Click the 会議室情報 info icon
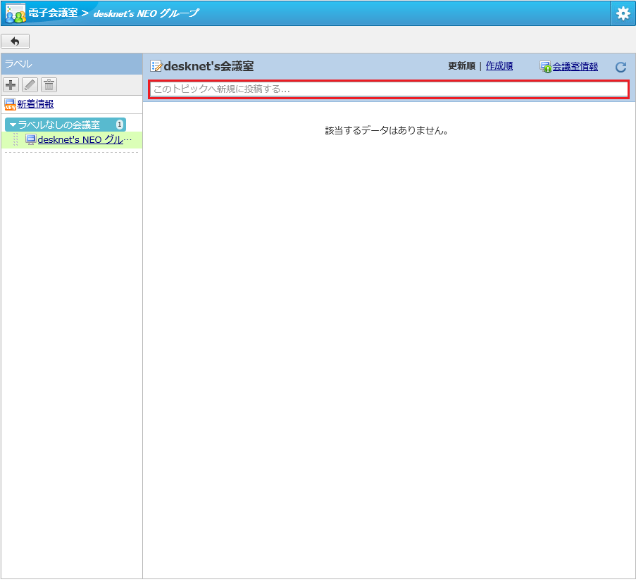 tap(546, 67)
